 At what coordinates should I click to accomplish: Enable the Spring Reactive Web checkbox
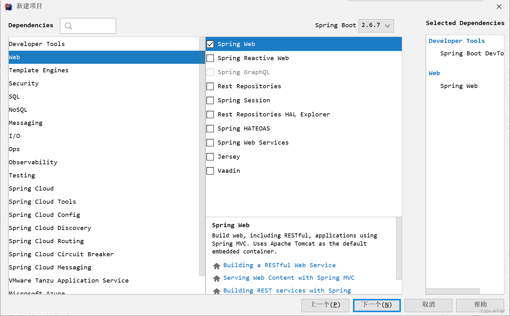click(x=210, y=58)
